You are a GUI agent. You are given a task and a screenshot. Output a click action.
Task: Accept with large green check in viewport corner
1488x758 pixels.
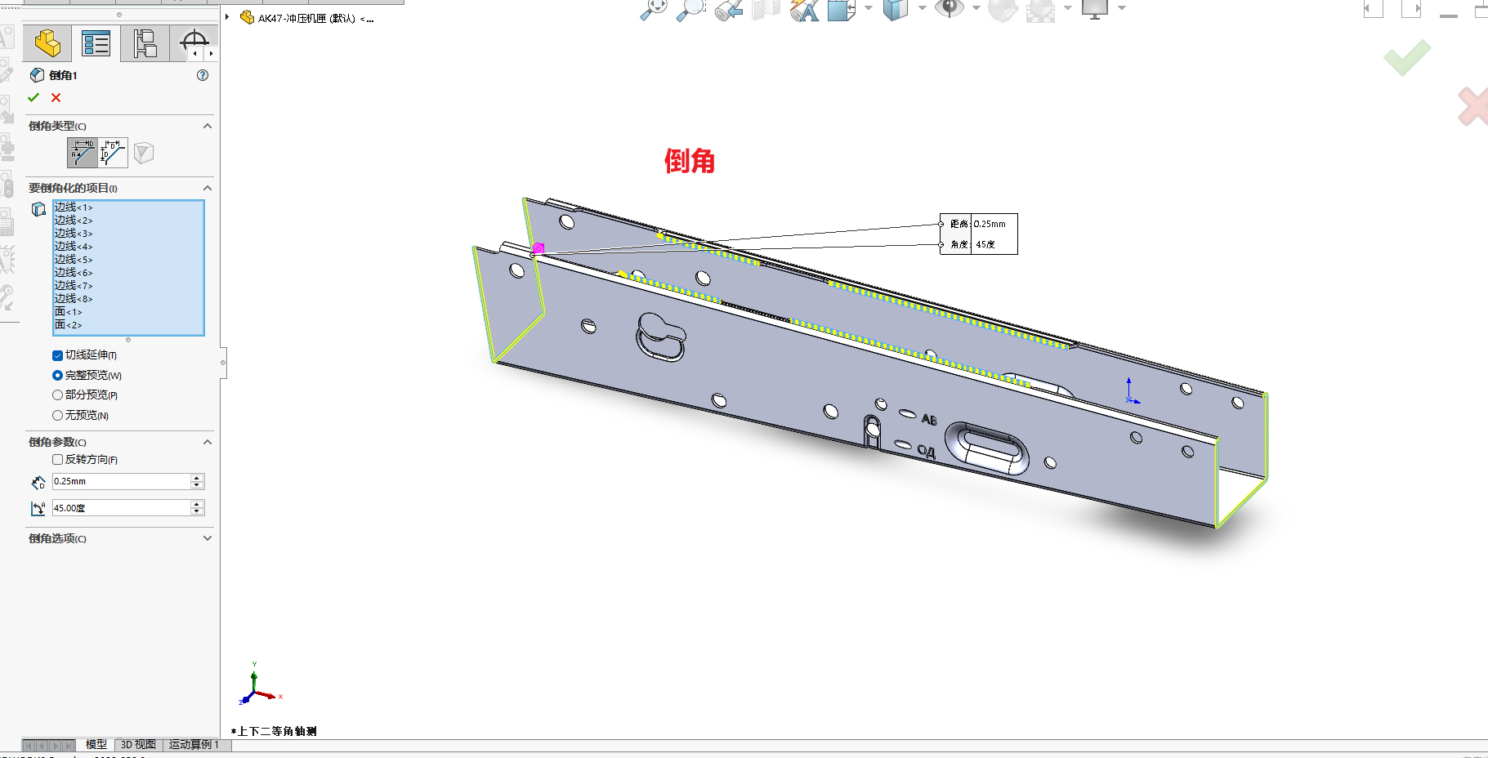(1407, 58)
